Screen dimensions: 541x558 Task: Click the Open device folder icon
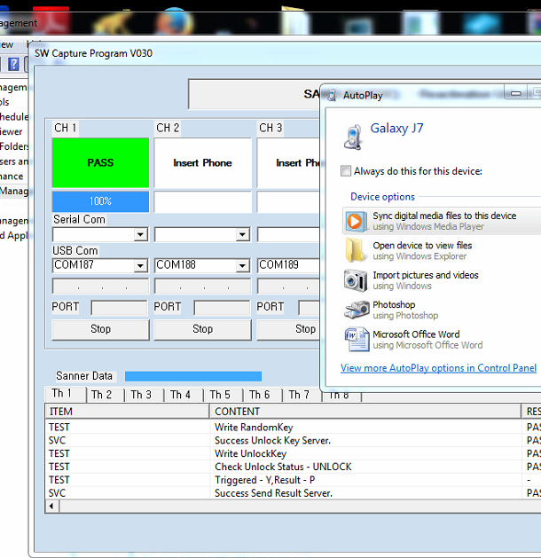(x=356, y=250)
